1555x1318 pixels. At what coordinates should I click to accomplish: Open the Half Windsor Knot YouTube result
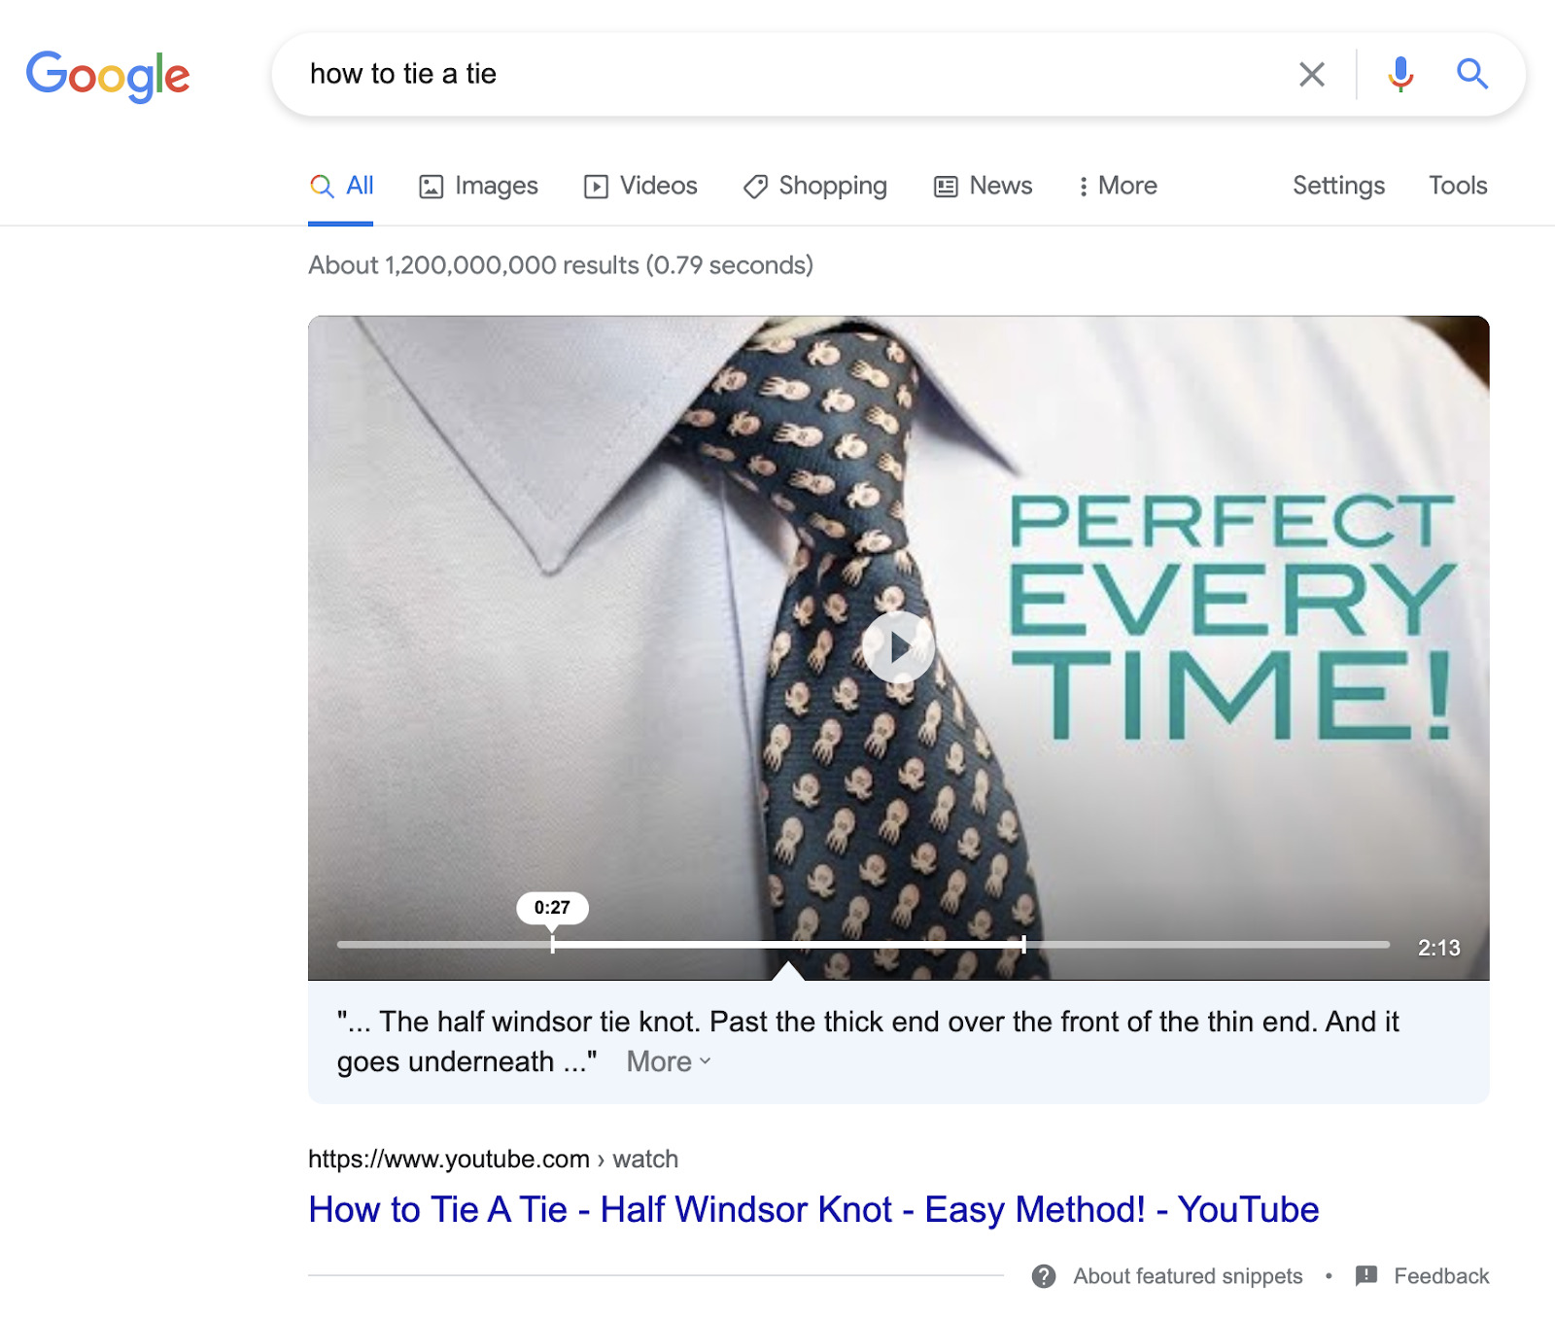coord(812,1209)
